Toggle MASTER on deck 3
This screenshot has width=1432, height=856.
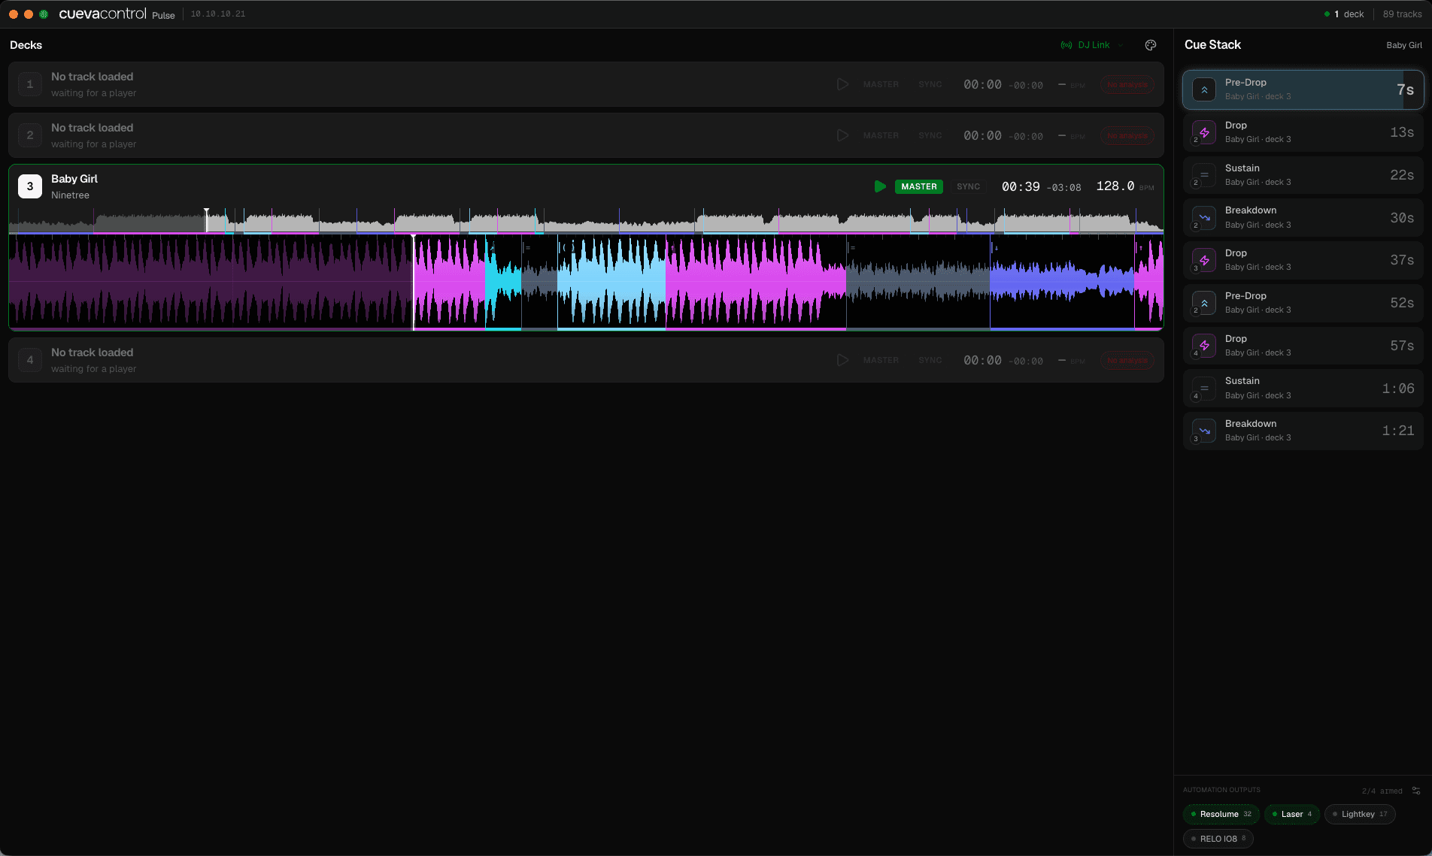(919, 186)
